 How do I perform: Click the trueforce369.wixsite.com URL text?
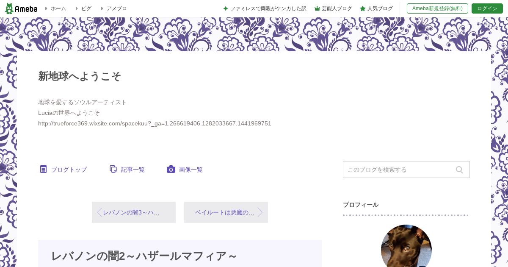point(155,123)
